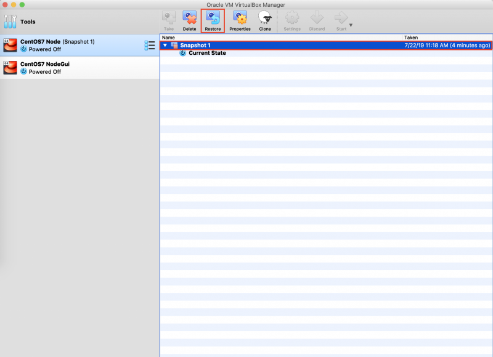Viewport: 493px width, 357px height.
Task: Open the Tools icon in the sidebar
Action: pyautogui.click(x=10, y=22)
